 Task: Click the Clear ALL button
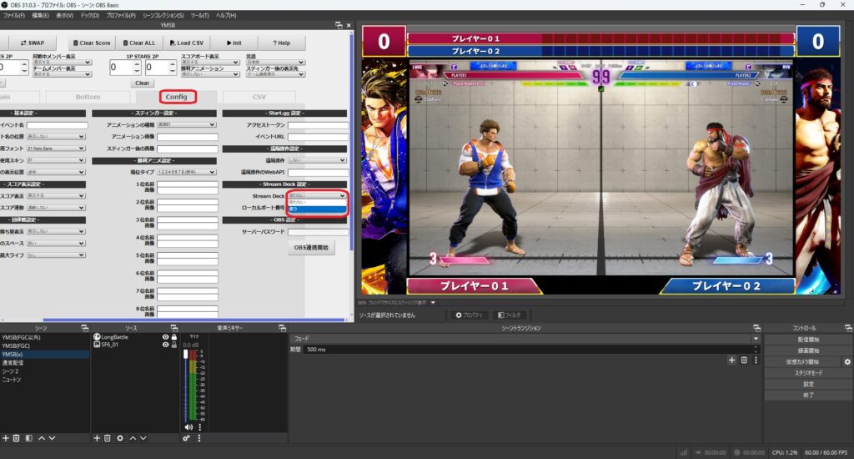point(139,43)
